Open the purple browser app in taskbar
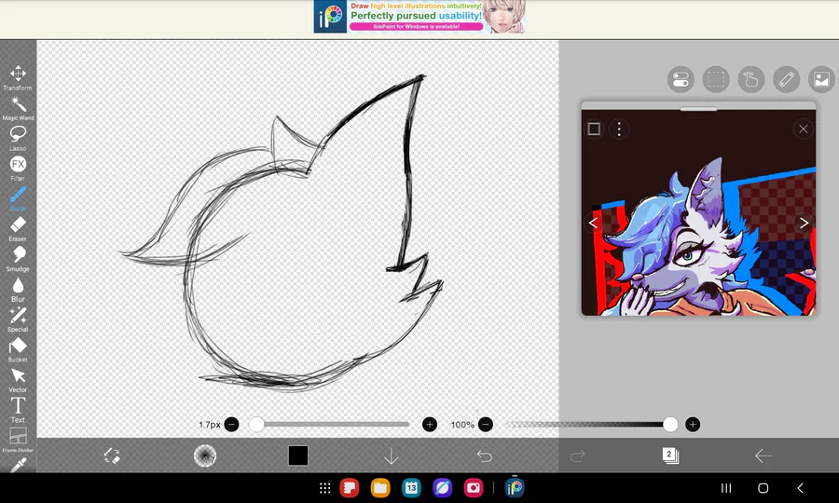 pyautogui.click(x=443, y=487)
